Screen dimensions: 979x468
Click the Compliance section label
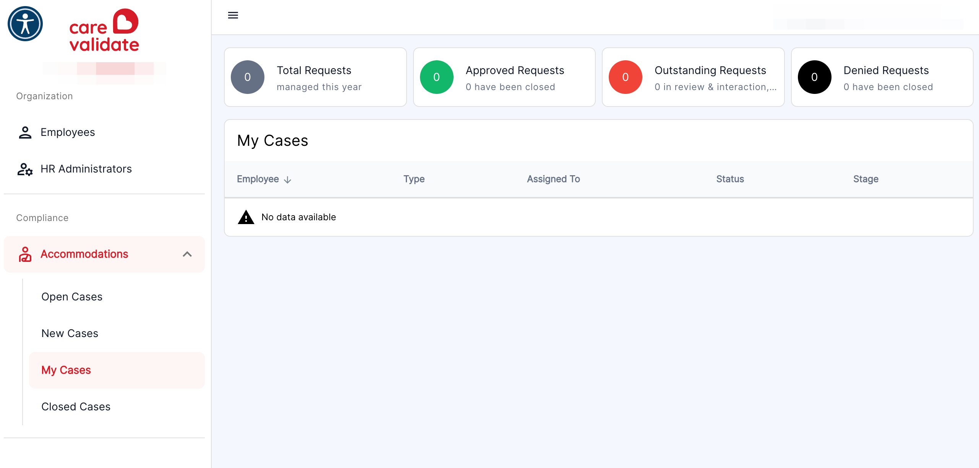click(42, 218)
